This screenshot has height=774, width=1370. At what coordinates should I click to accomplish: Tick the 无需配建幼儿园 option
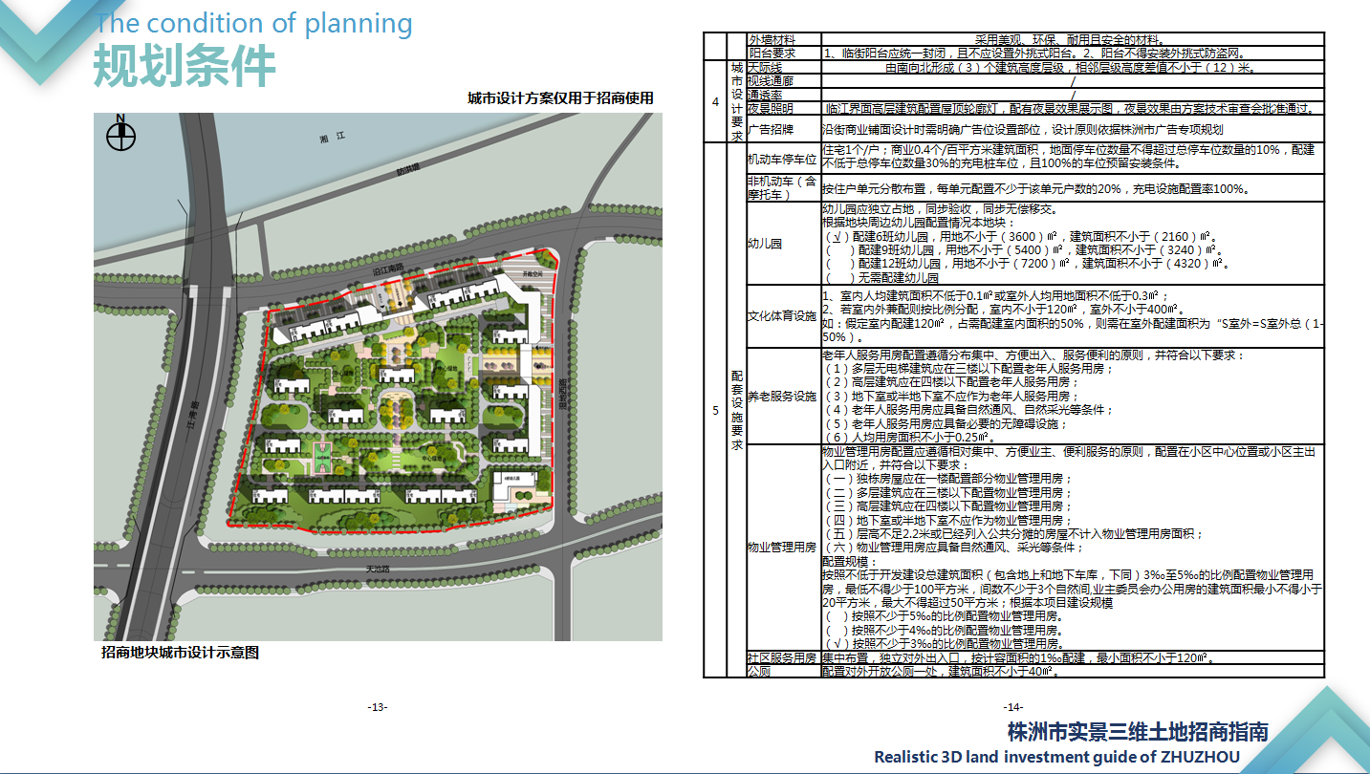[837, 277]
